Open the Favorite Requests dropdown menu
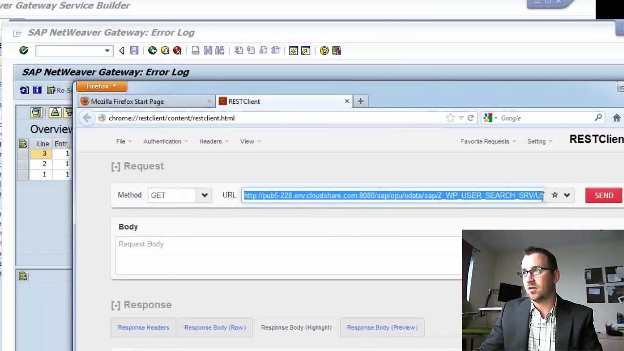The image size is (624, 351). [488, 141]
